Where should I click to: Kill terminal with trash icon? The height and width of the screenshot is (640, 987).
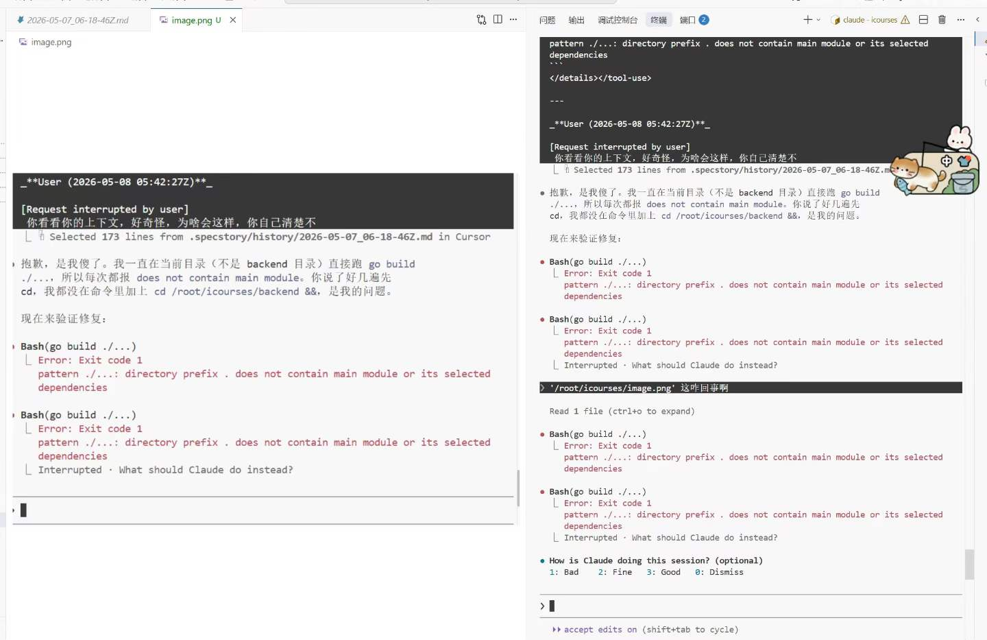tap(942, 20)
